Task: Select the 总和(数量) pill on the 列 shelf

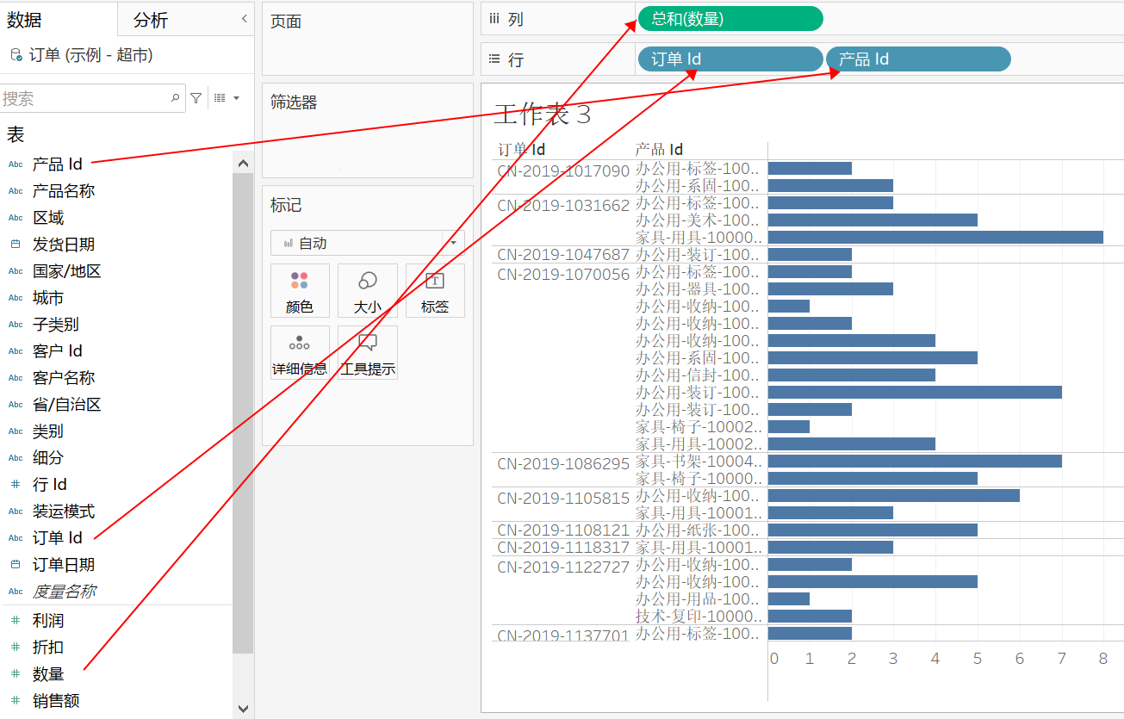Action: pos(730,18)
